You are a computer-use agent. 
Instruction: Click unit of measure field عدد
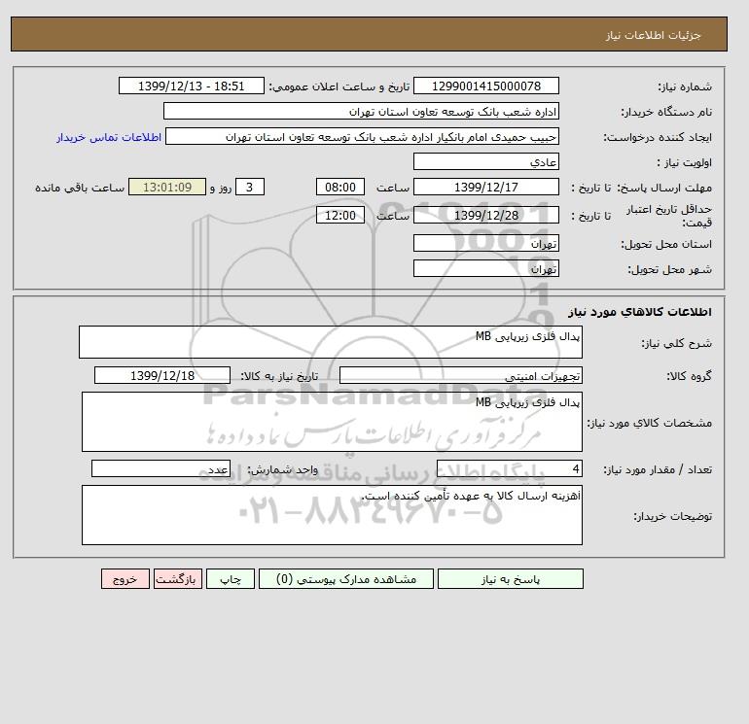(x=160, y=468)
